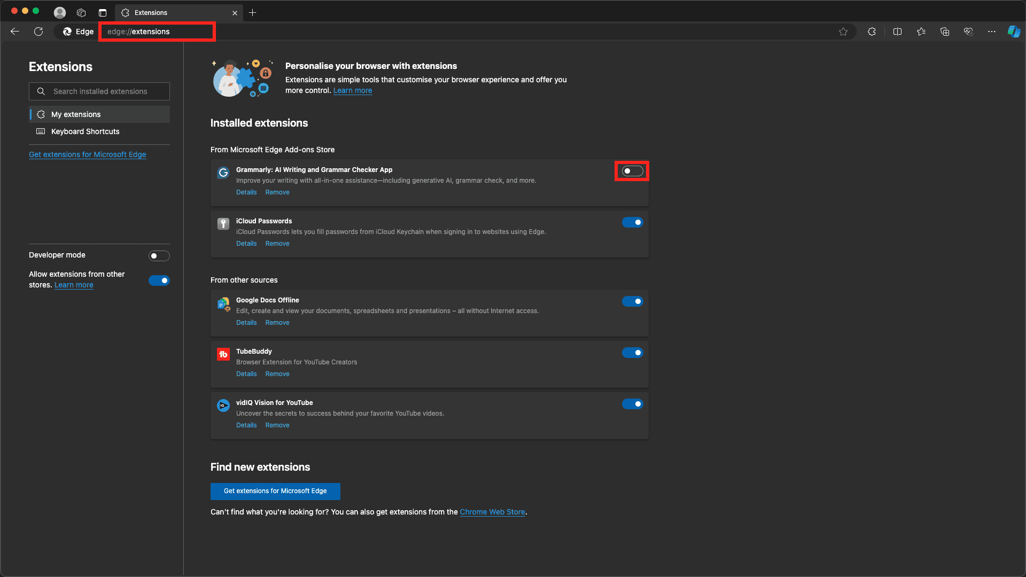
Task: Click Get extensions for Microsoft Edge button
Action: pyautogui.click(x=275, y=491)
